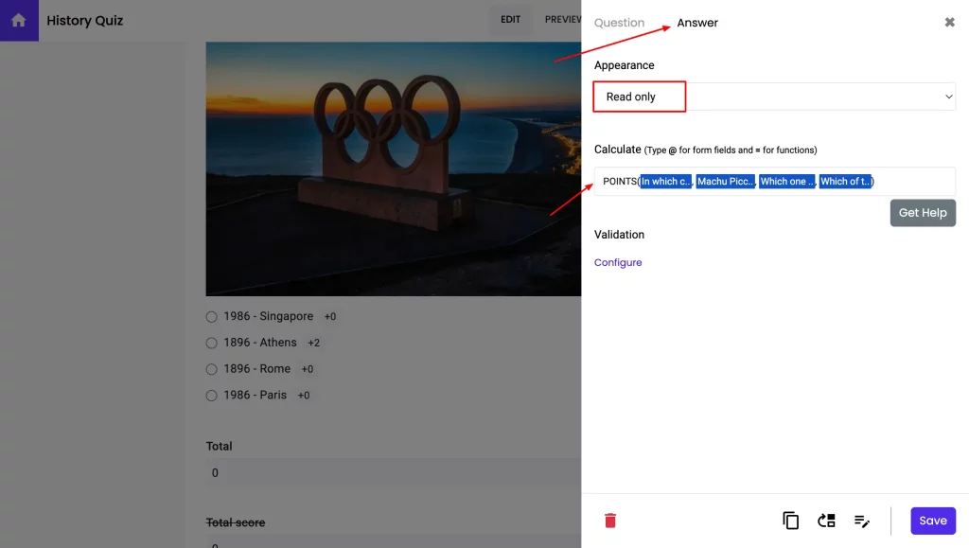Open Validation settings via the Configure link
This screenshot has width=969, height=548.
618,262
